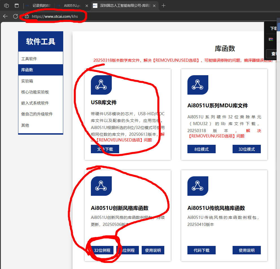Click the Ai8051U系列MDU库文件 card icon

coord(198,85)
